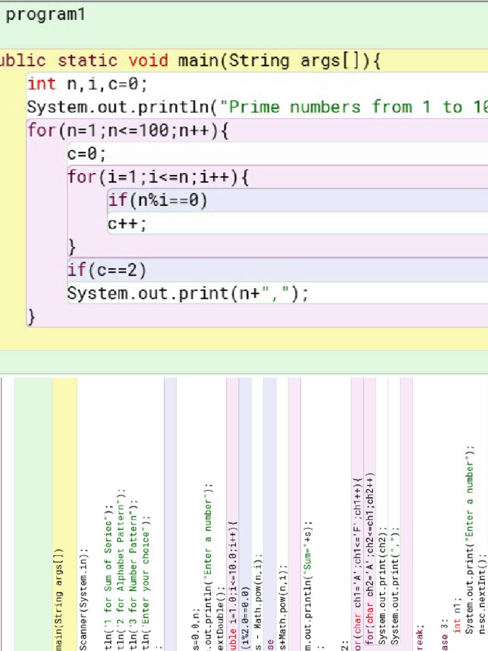Select rotated "2 for Alphabet Pattern" line
Viewport: 488px width, 651px height.
[120, 569]
